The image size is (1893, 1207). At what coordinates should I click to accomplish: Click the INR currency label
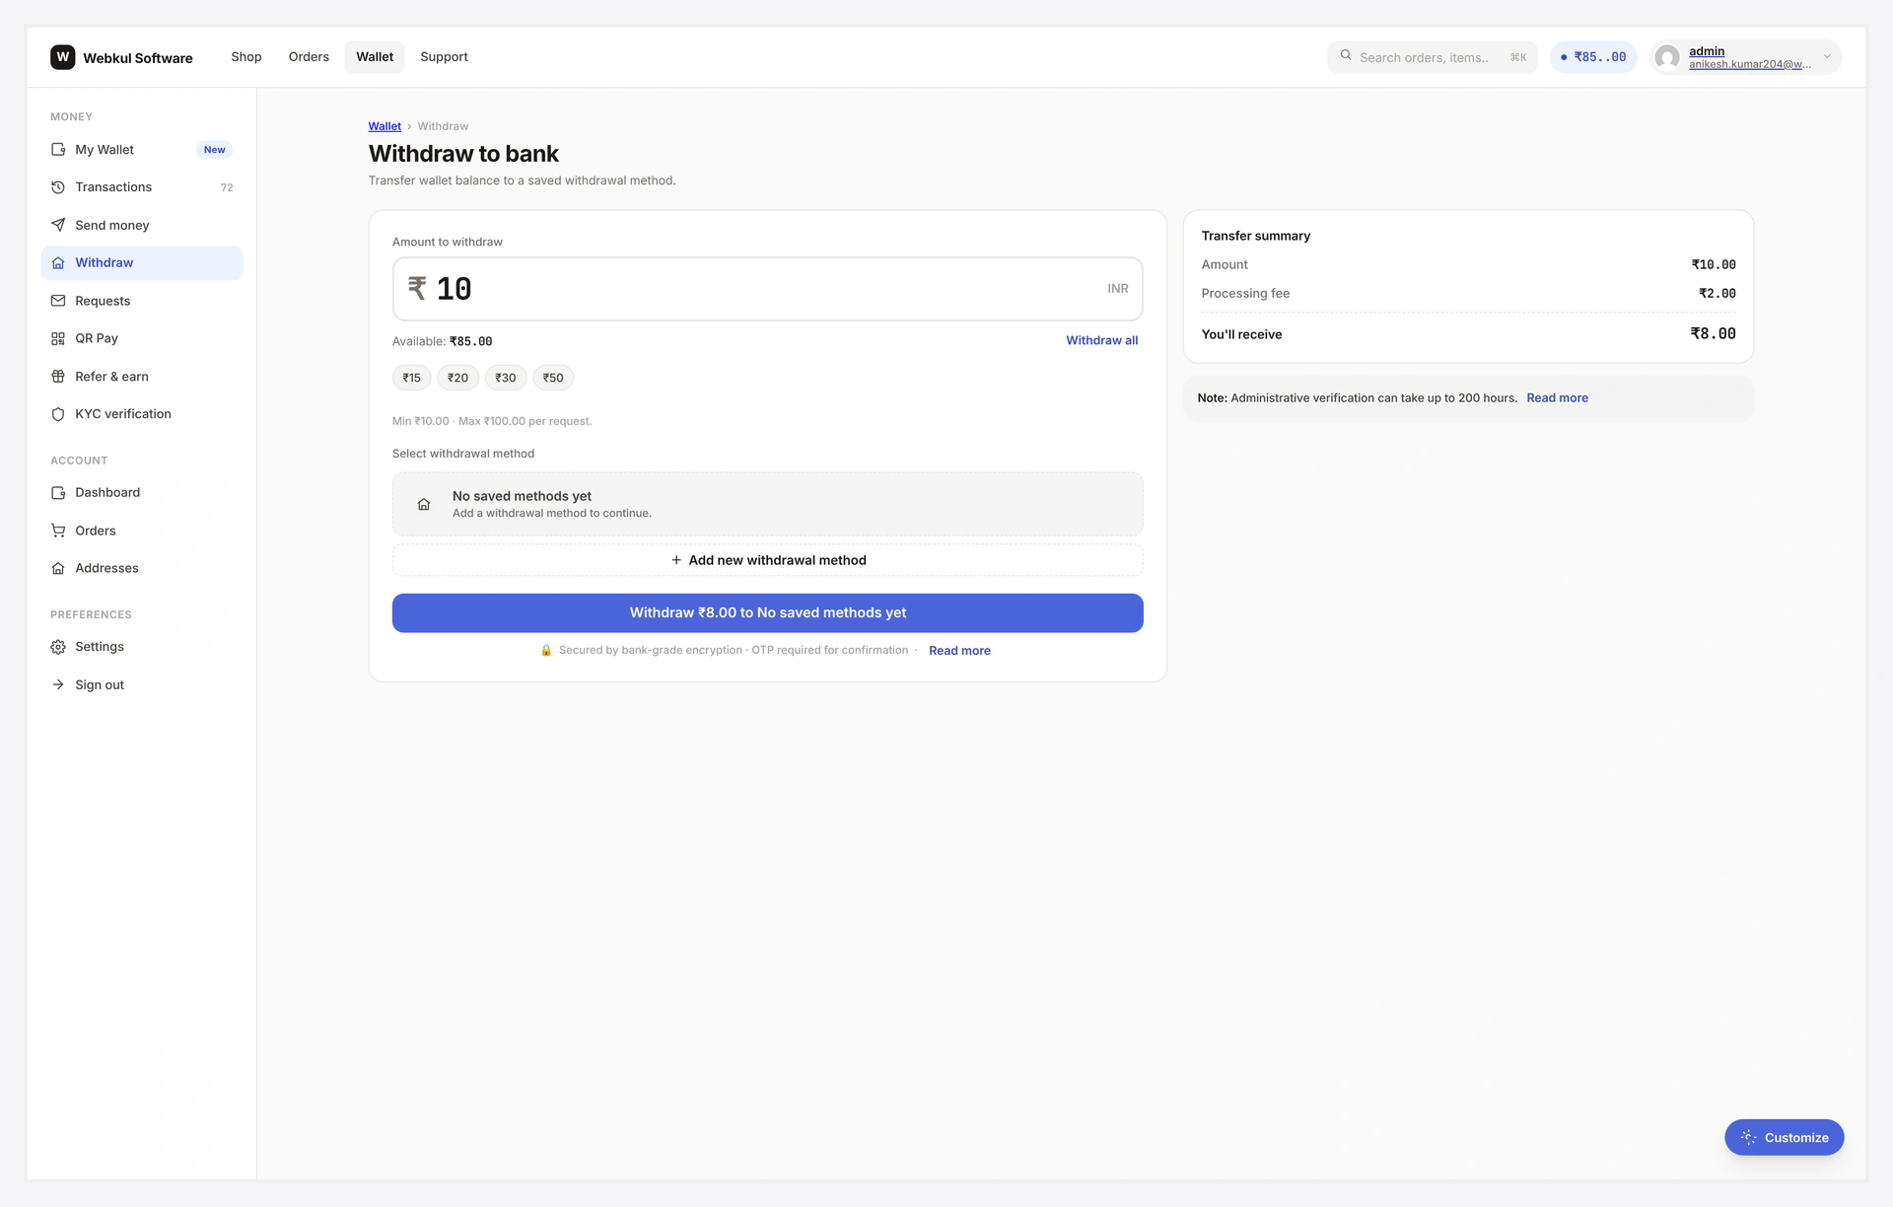coord(1117,289)
